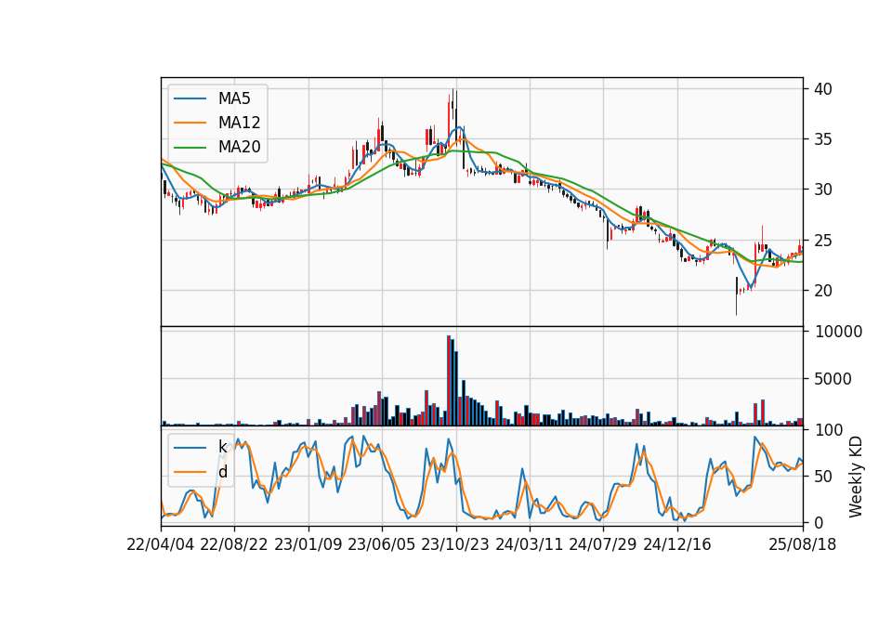Click the lowest candlestick with wick below 20
Viewport: 892px width, 641px height.
(x=736, y=295)
